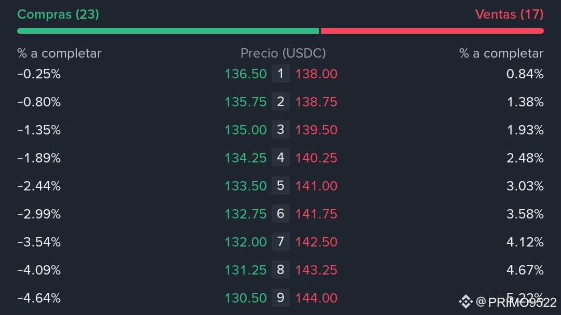Click grid level number 7 badge
This screenshot has width=561, height=315.
point(280,242)
